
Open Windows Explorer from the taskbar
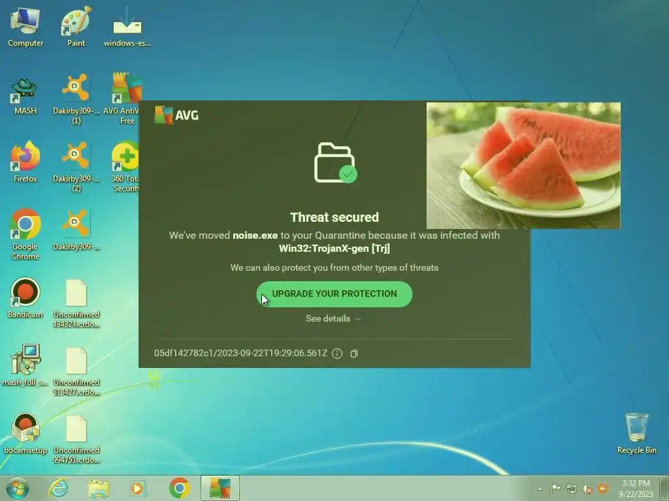click(x=99, y=488)
